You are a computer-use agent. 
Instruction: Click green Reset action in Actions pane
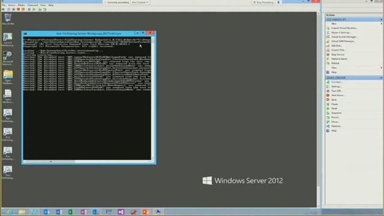click(334, 108)
